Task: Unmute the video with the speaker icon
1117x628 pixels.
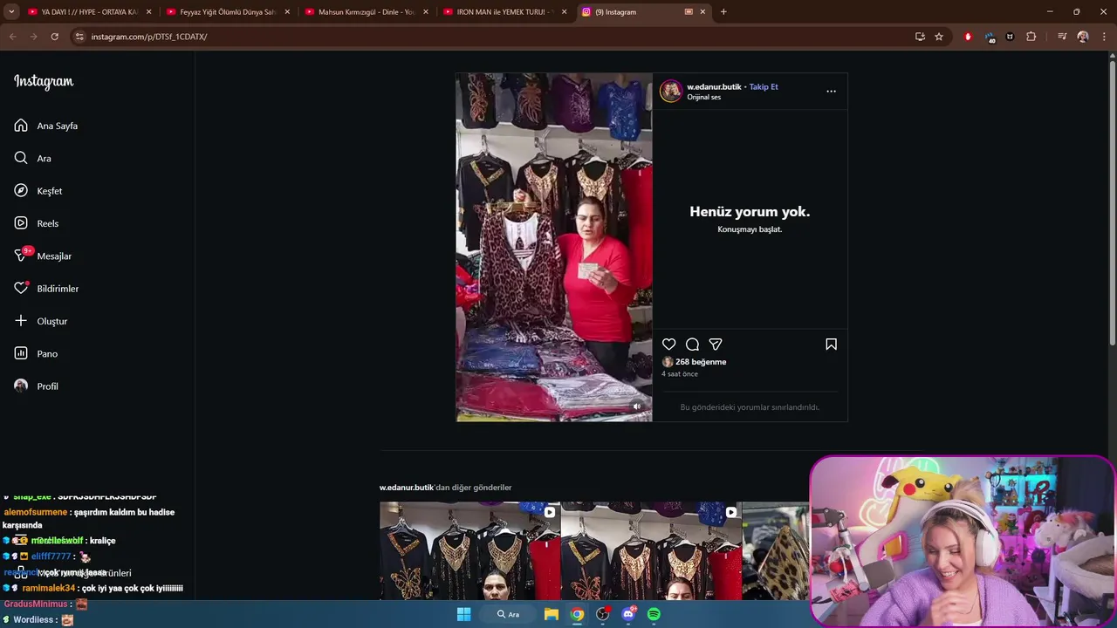Action: click(637, 406)
